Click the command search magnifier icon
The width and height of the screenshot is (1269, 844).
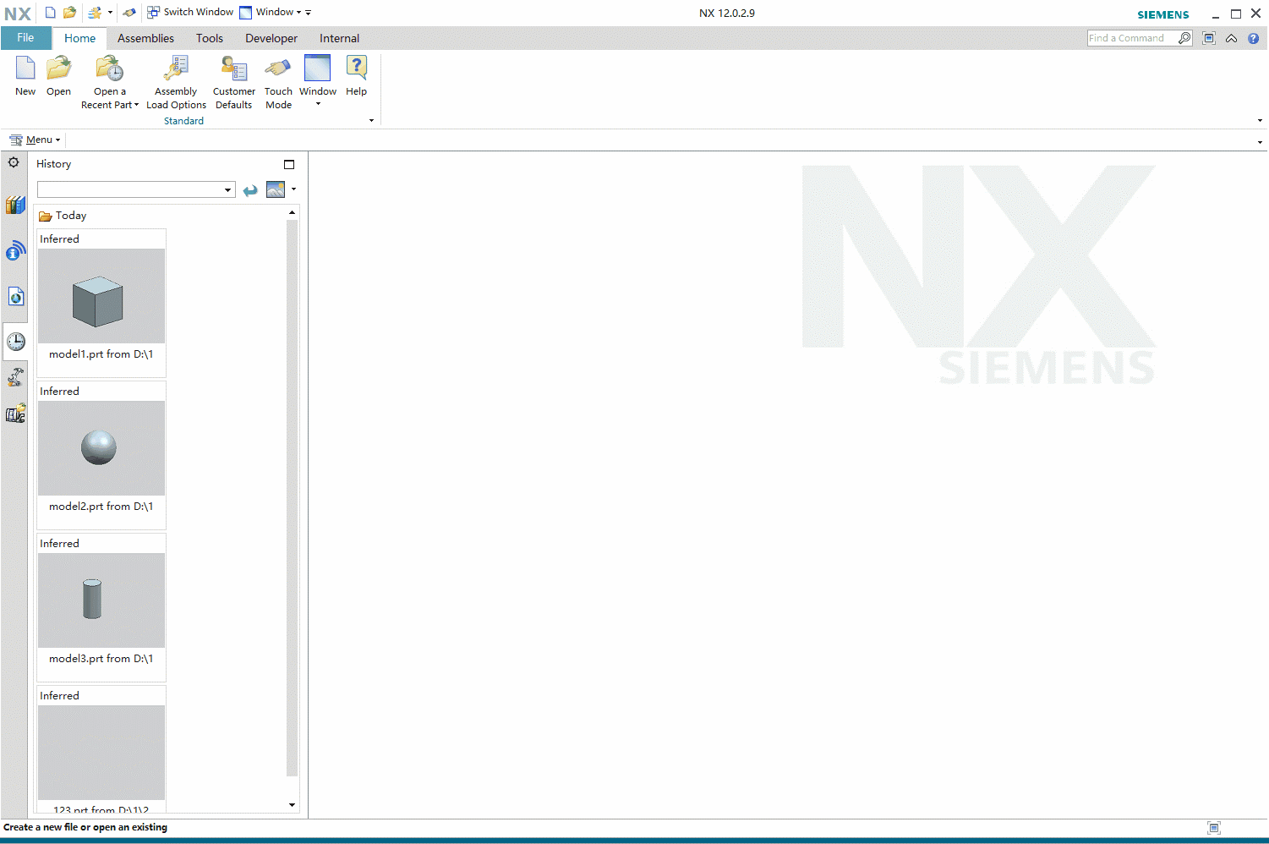tap(1184, 38)
